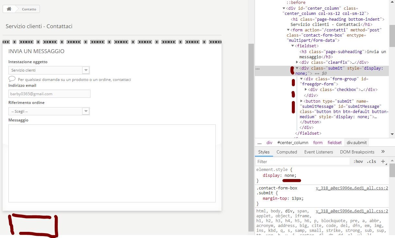Screen dimensions: 395x238
Task: Select the h1 page-heading line in the DOM
Action: coord(337,22)
